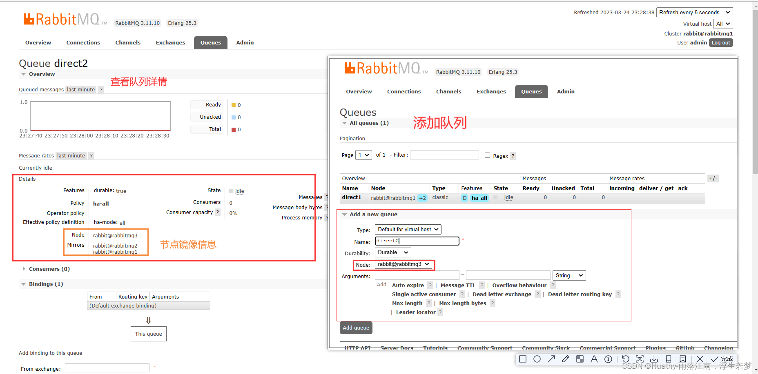
Task: Open help icon for Leader locator
Action: 440,312
